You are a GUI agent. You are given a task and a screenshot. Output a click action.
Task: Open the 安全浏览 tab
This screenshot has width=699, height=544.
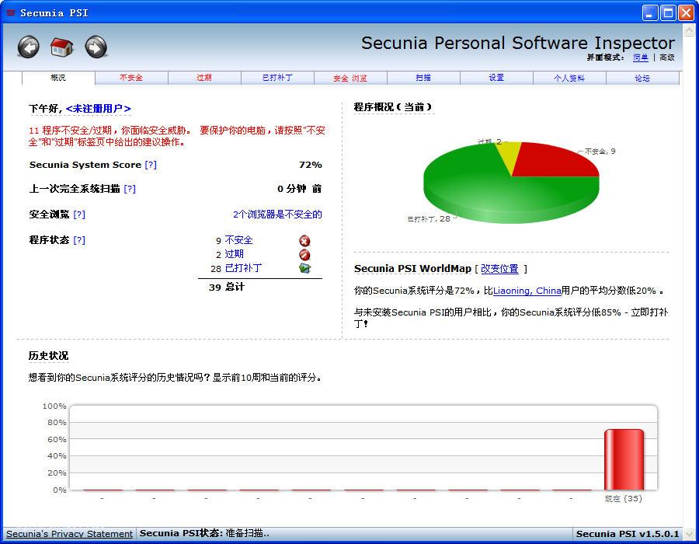click(x=350, y=78)
